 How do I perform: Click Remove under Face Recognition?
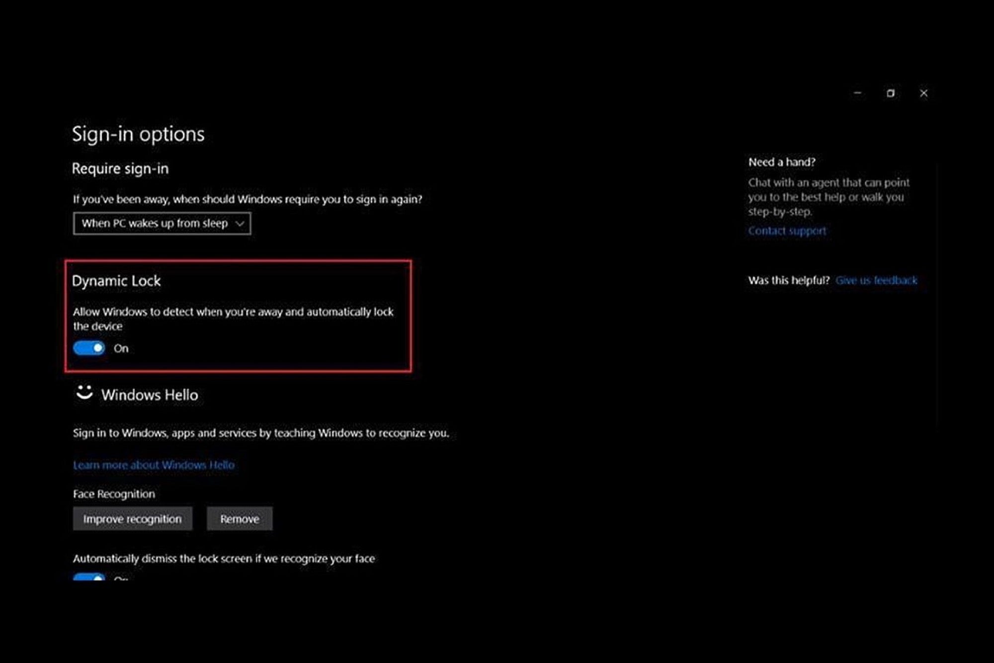(240, 518)
